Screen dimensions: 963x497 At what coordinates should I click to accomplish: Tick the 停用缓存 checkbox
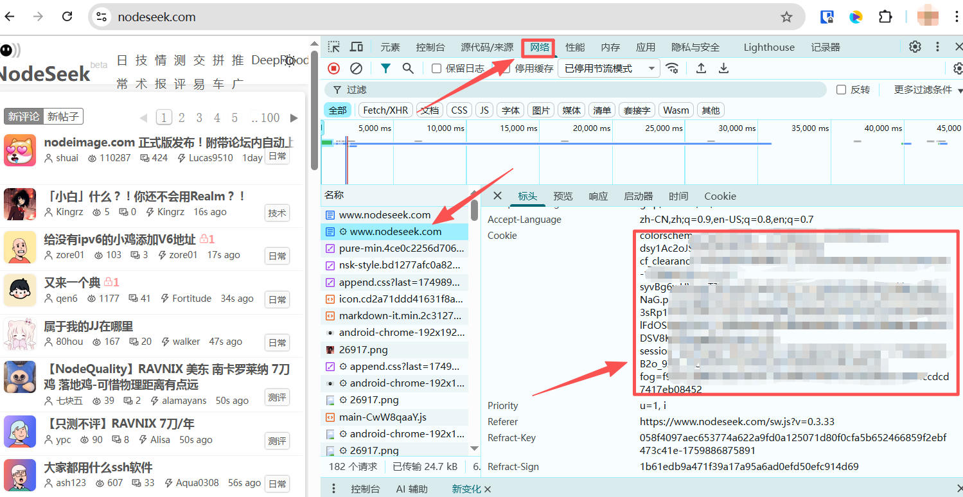tap(506, 68)
